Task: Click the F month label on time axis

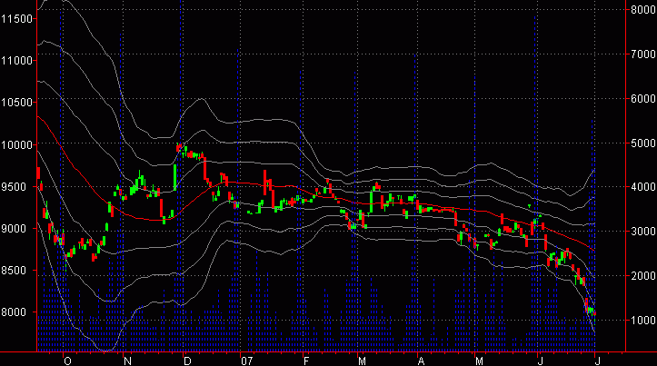Action: 306,361
